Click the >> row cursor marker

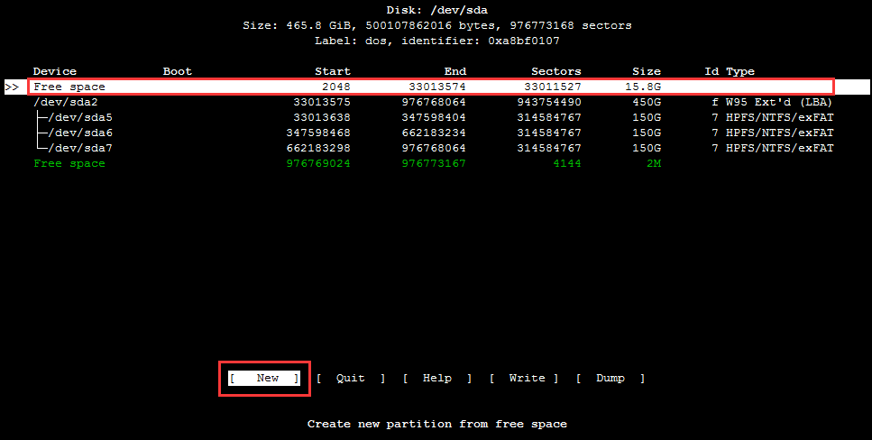tap(12, 87)
